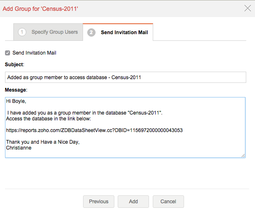The height and width of the screenshot is (212, 255).
Task: Click the 'Thank you and Have a Nice Day' line
Action: tap(43, 142)
